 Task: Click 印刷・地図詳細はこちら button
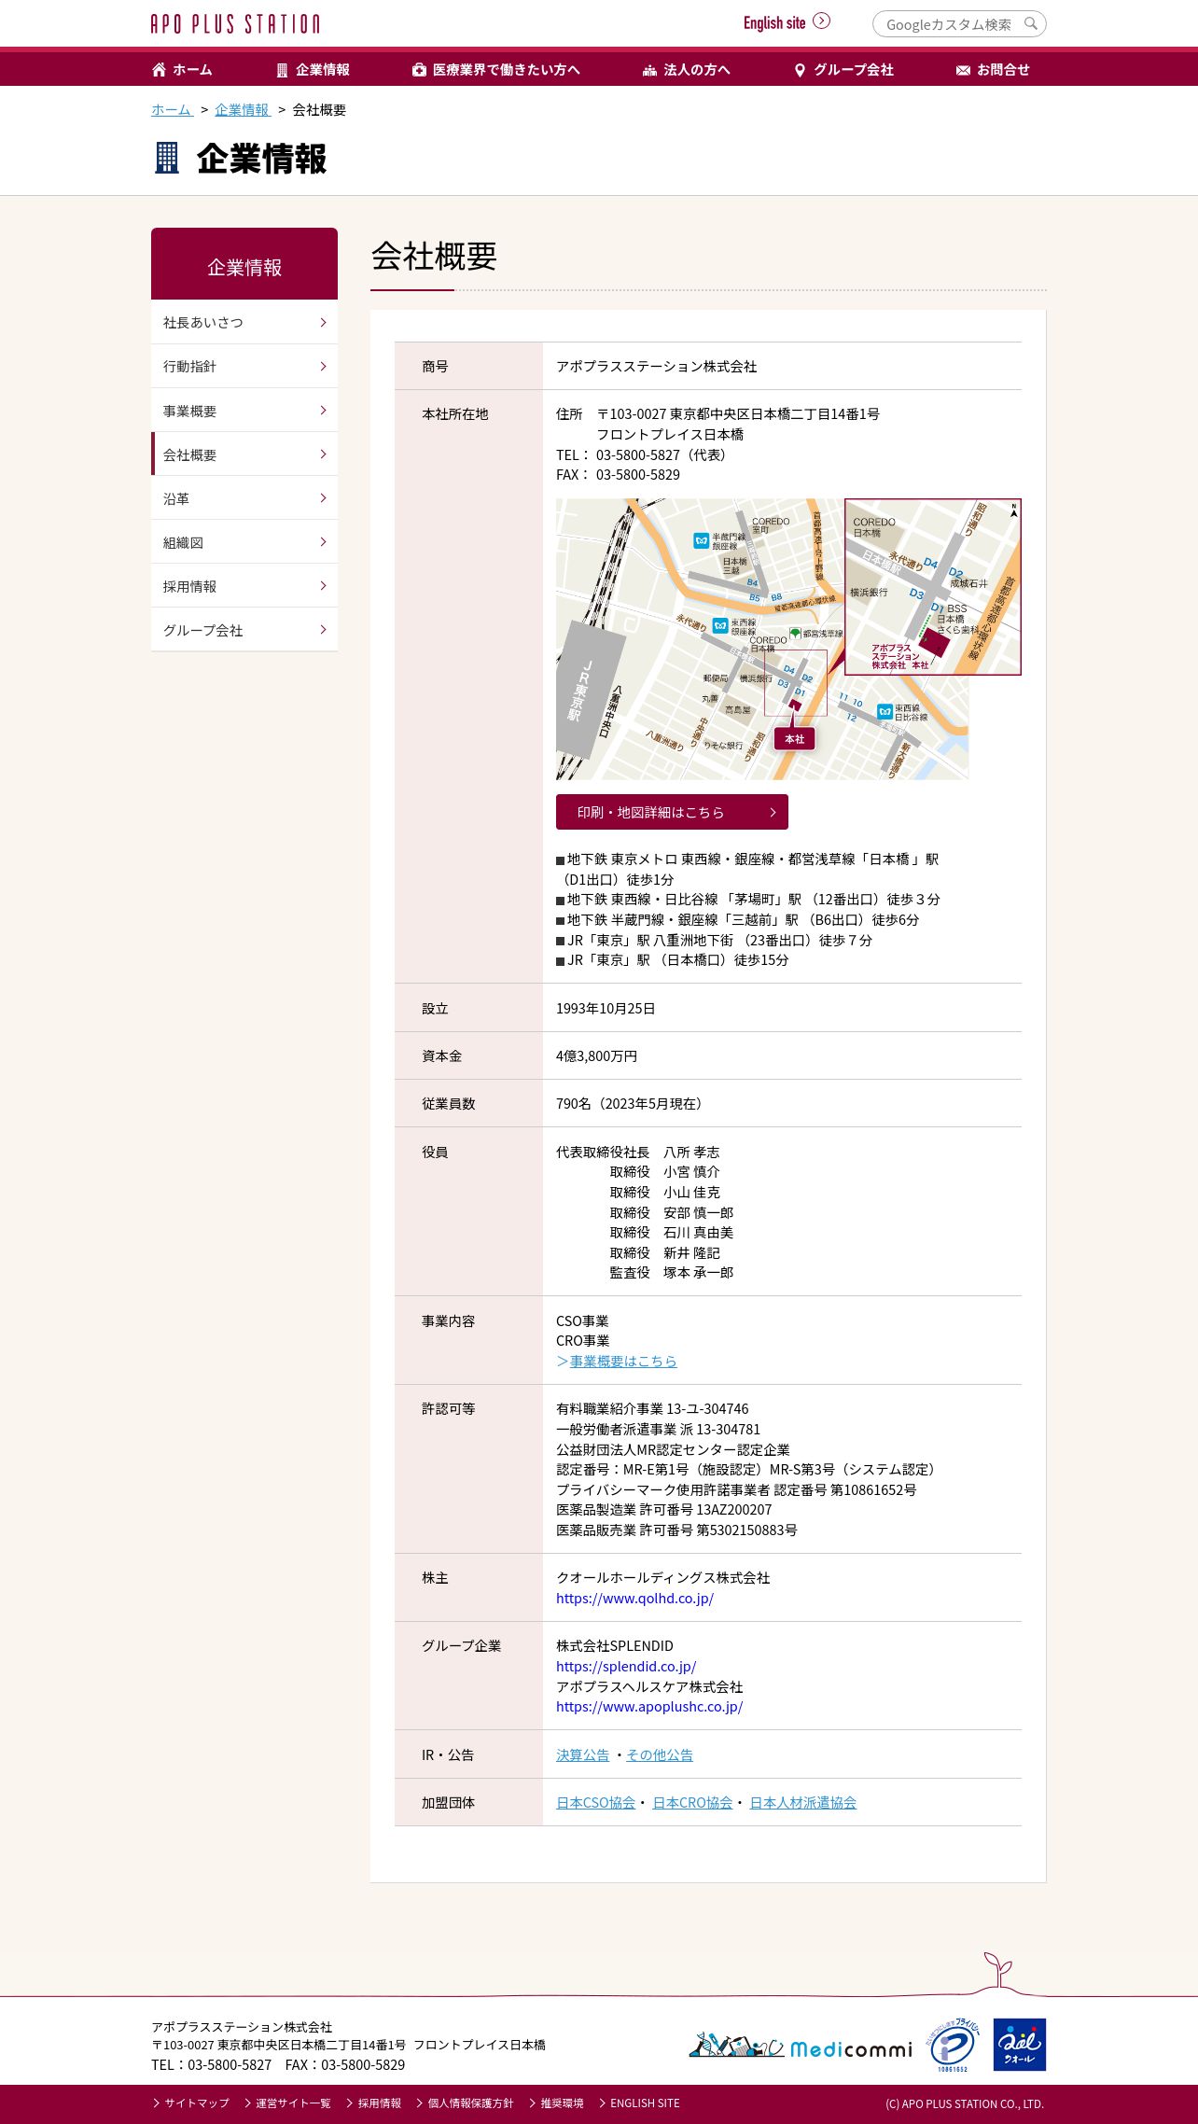672,812
